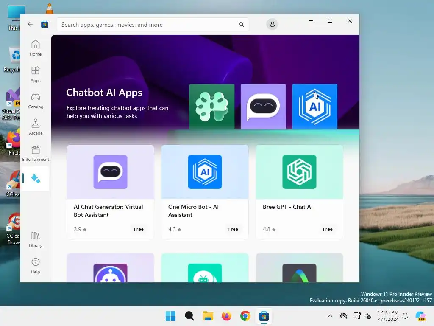Expand hidden system tray icons chevron
Viewport: 434px width, 326px height.
coord(330,316)
